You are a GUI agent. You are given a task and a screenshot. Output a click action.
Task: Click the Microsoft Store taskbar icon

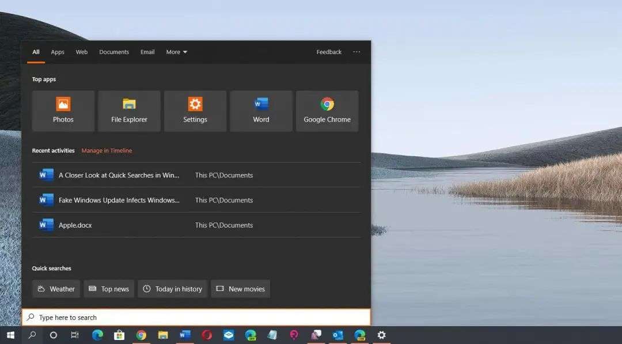click(119, 335)
